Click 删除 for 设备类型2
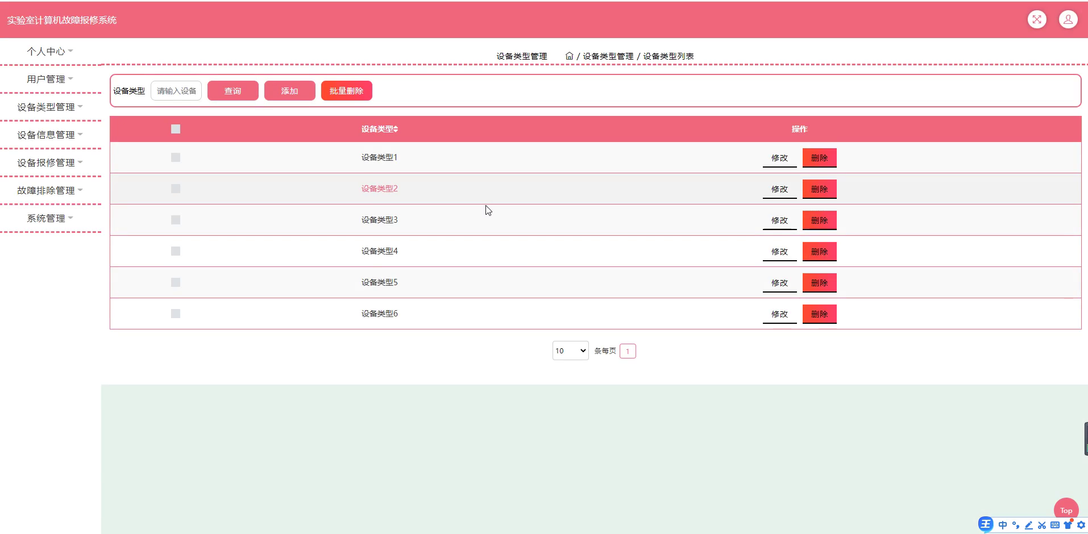The image size is (1088, 534). 820,189
